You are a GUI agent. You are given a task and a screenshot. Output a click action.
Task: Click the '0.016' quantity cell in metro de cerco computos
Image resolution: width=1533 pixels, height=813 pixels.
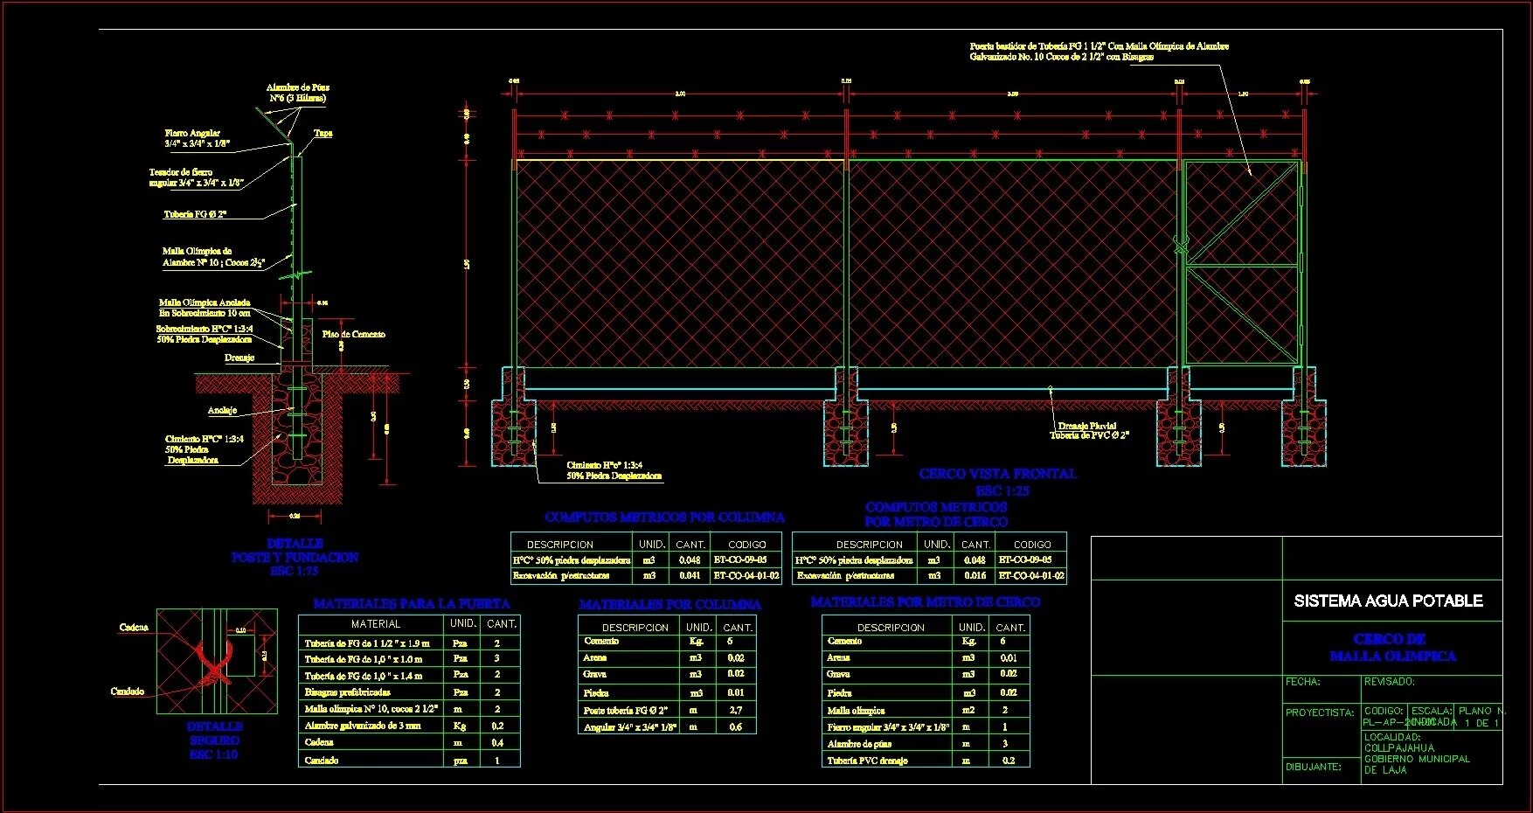975,576
